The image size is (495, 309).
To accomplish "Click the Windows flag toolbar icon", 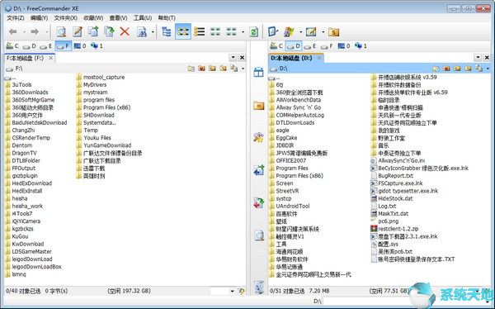I will click(x=289, y=31).
